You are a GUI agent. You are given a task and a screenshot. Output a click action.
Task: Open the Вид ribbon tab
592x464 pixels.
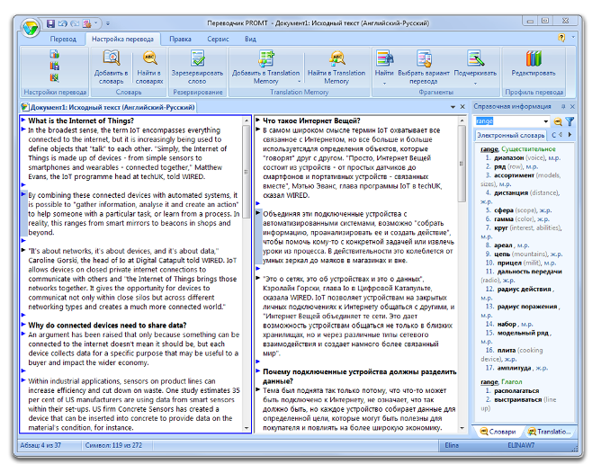pyautogui.click(x=250, y=39)
